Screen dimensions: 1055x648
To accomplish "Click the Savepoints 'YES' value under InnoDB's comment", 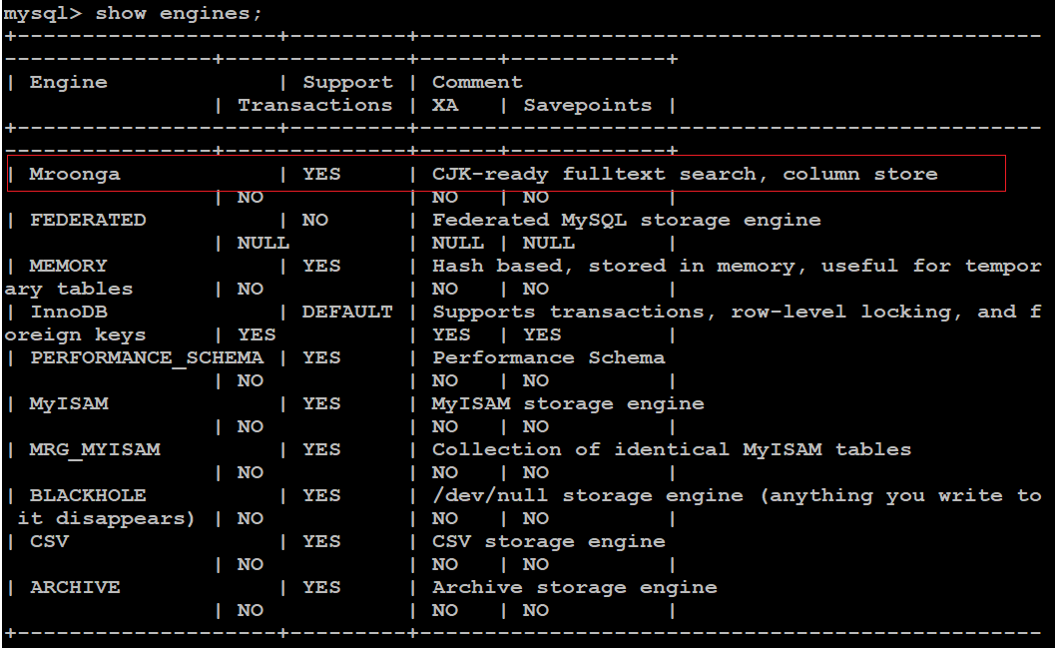I will coord(542,335).
